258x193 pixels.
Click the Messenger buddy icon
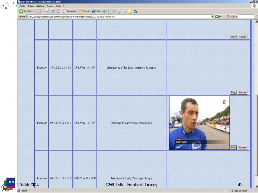pos(135,11)
